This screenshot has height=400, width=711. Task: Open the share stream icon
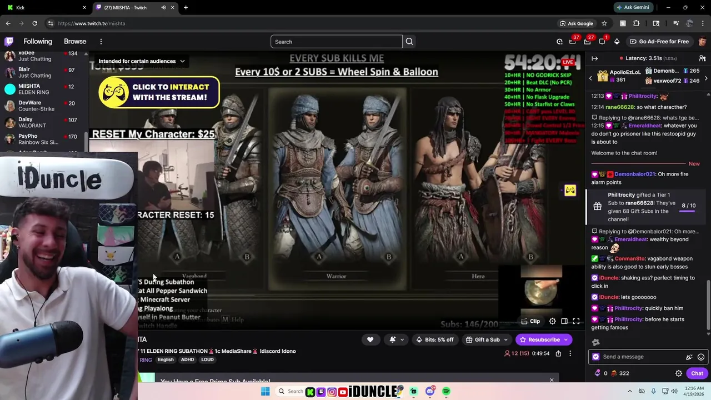(x=558, y=353)
